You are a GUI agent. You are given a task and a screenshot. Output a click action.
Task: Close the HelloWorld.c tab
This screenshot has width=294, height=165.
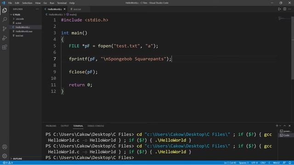coord(65,9)
